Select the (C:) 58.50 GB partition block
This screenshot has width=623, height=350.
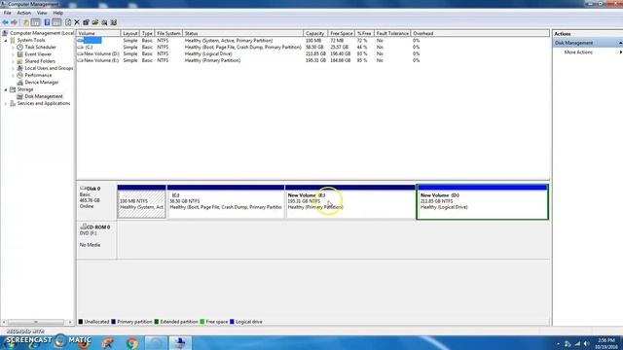(x=226, y=201)
